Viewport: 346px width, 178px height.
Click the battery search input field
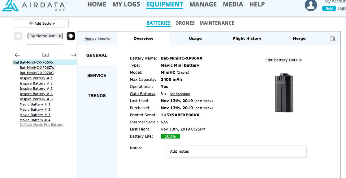coord(45,48)
